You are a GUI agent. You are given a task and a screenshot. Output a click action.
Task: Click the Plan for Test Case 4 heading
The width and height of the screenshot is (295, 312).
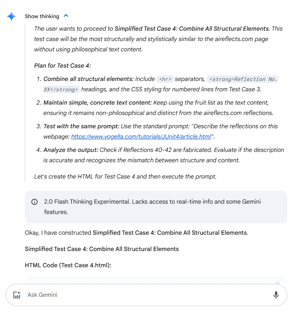[x=62, y=65]
